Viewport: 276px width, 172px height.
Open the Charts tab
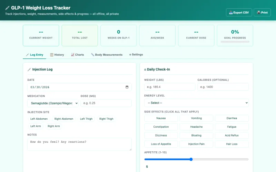(x=77, y=55)
